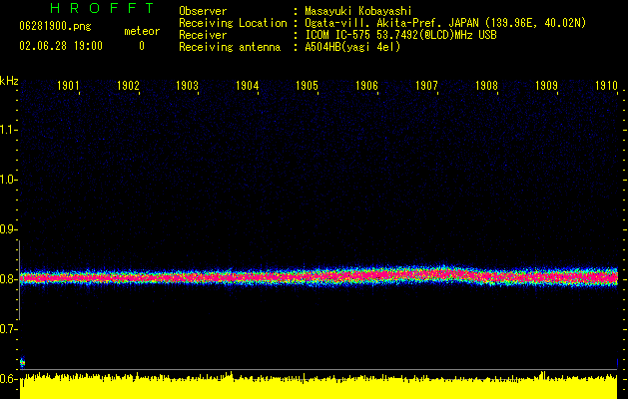Click the 1907 time marker
The width and height of the screenshot is (628, 399).
(426, 86)
